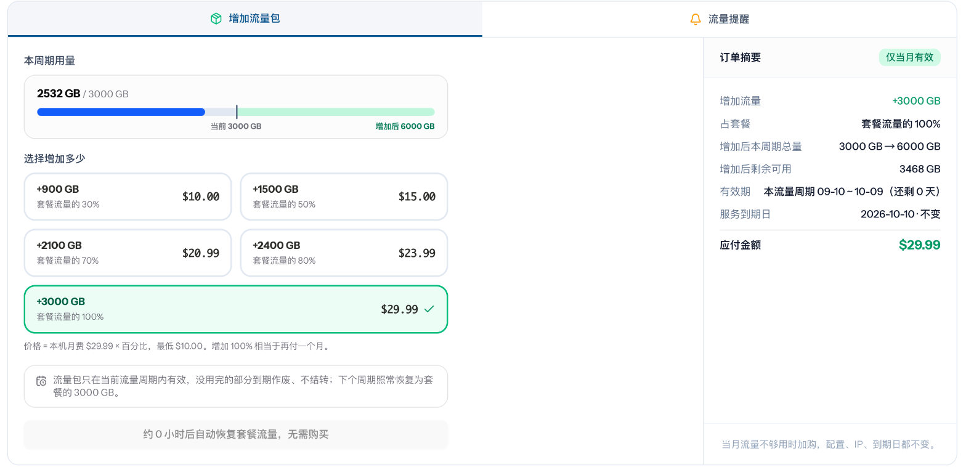Click the package box icon on first tab
Screen dimensions: 966x467
[216, 18]
